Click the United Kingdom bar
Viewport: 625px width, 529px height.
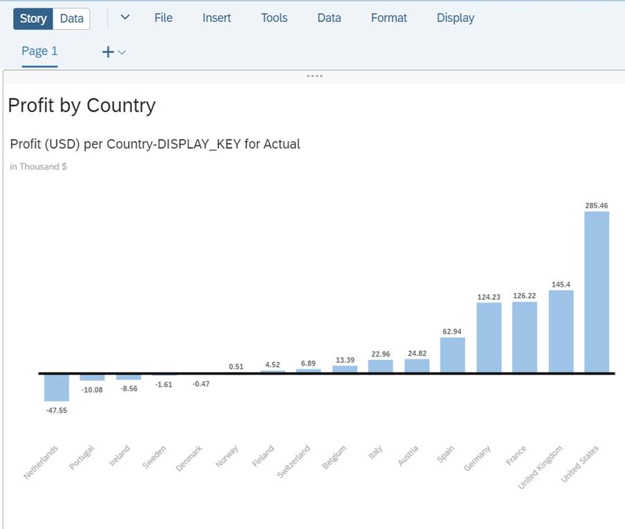click(561, 331)
